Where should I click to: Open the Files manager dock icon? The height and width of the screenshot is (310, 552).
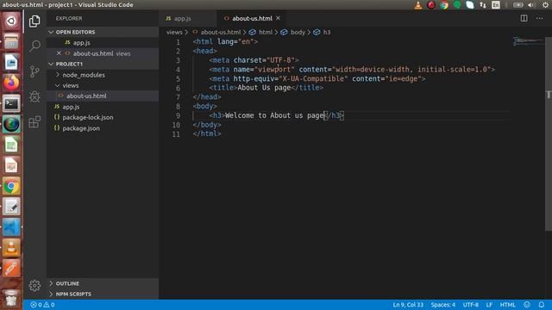(x=11, y=42)
